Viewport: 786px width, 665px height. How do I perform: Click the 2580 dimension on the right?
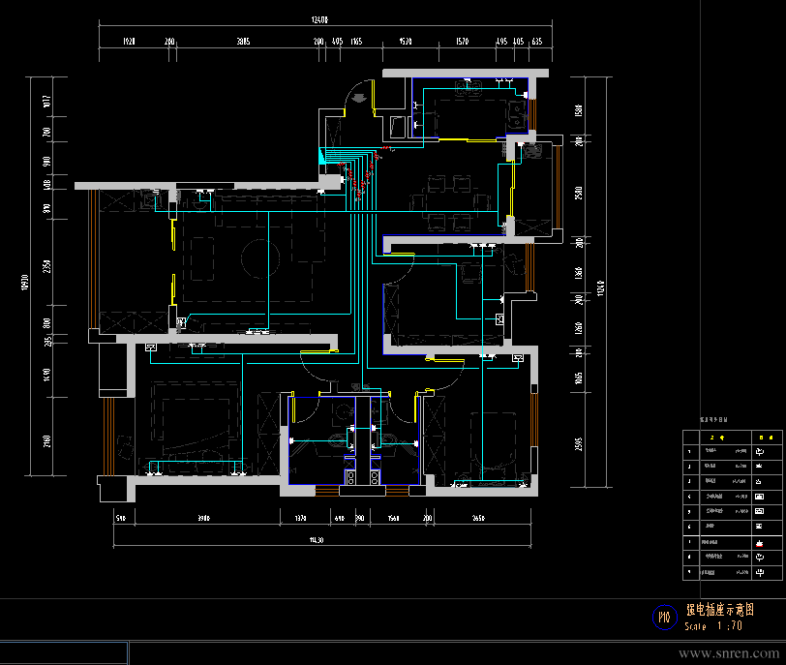579,193
